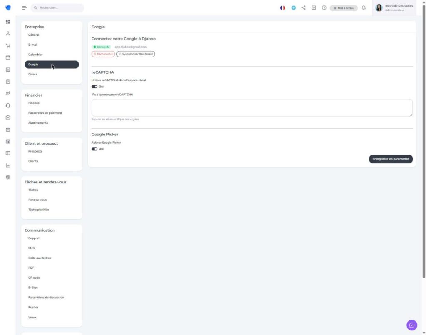Open Tâche planifiée settings
The width and height of the screenshot is (426, 335).
[39, 210]
